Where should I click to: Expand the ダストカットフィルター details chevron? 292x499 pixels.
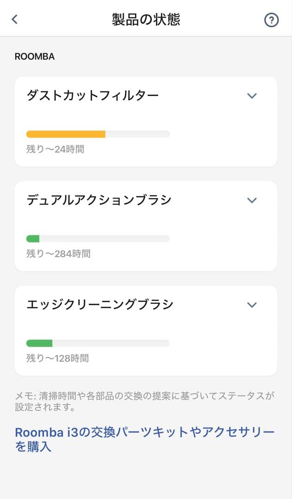252,96
